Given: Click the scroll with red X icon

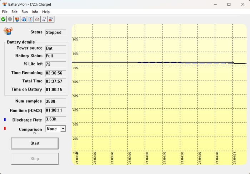Looking at the screenshot, I should tap(51, 19).
